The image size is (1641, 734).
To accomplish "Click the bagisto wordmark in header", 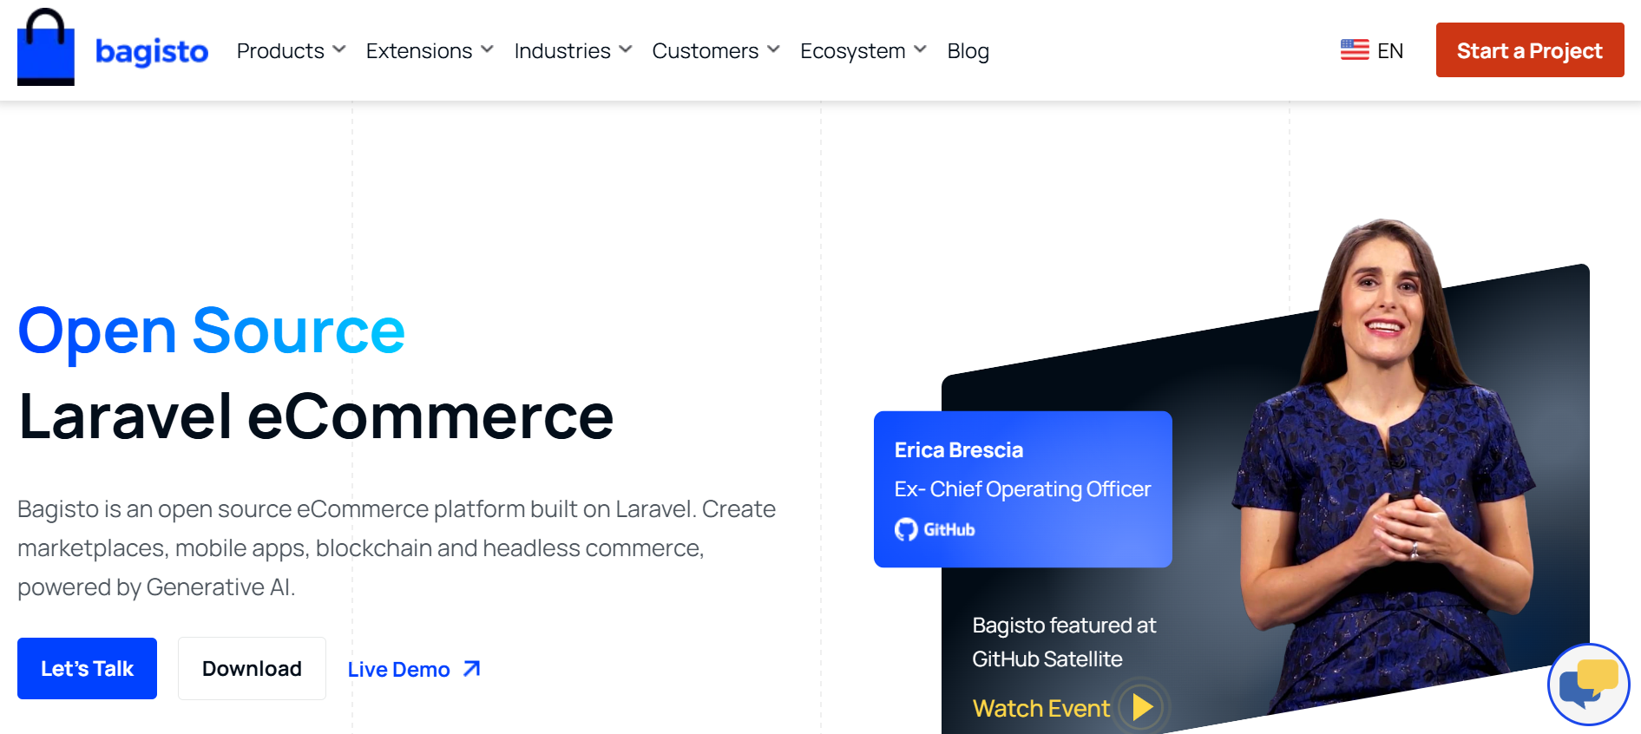I will point(152,52).
